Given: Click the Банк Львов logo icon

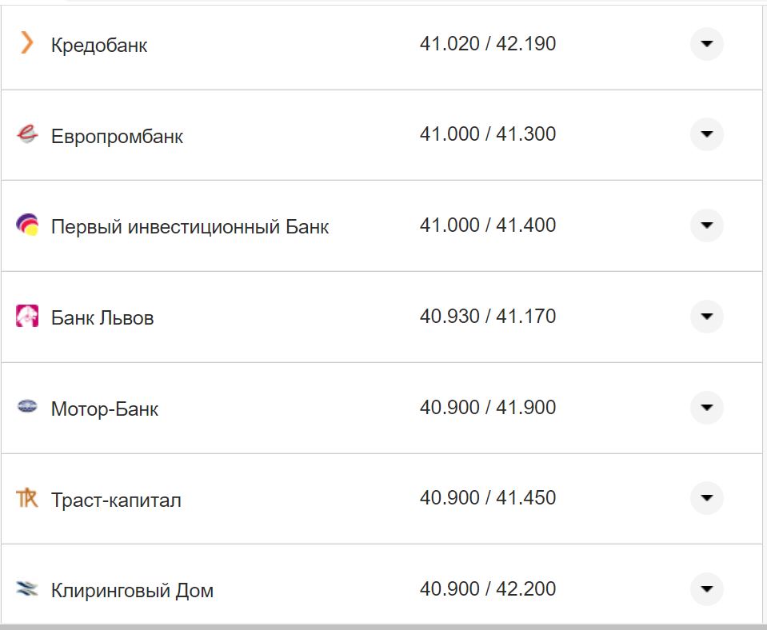Looking at the screenshot, I should pos(26,316).
